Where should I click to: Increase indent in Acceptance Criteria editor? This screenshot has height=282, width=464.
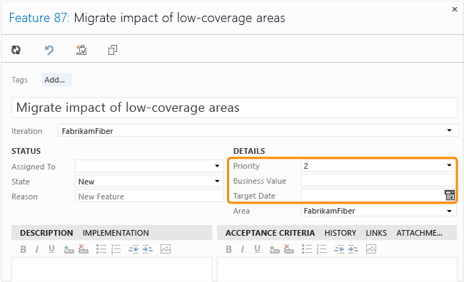click(x=353, y=249)
